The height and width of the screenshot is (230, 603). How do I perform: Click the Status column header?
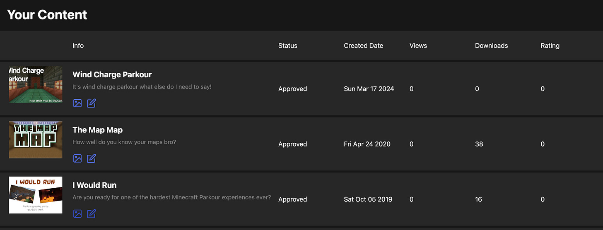click(x=288, y=46)
